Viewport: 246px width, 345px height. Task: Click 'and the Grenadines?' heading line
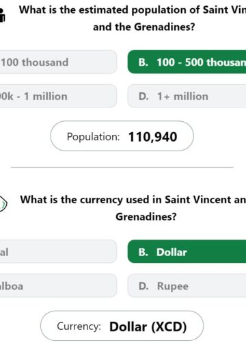(x=144, y=27)
